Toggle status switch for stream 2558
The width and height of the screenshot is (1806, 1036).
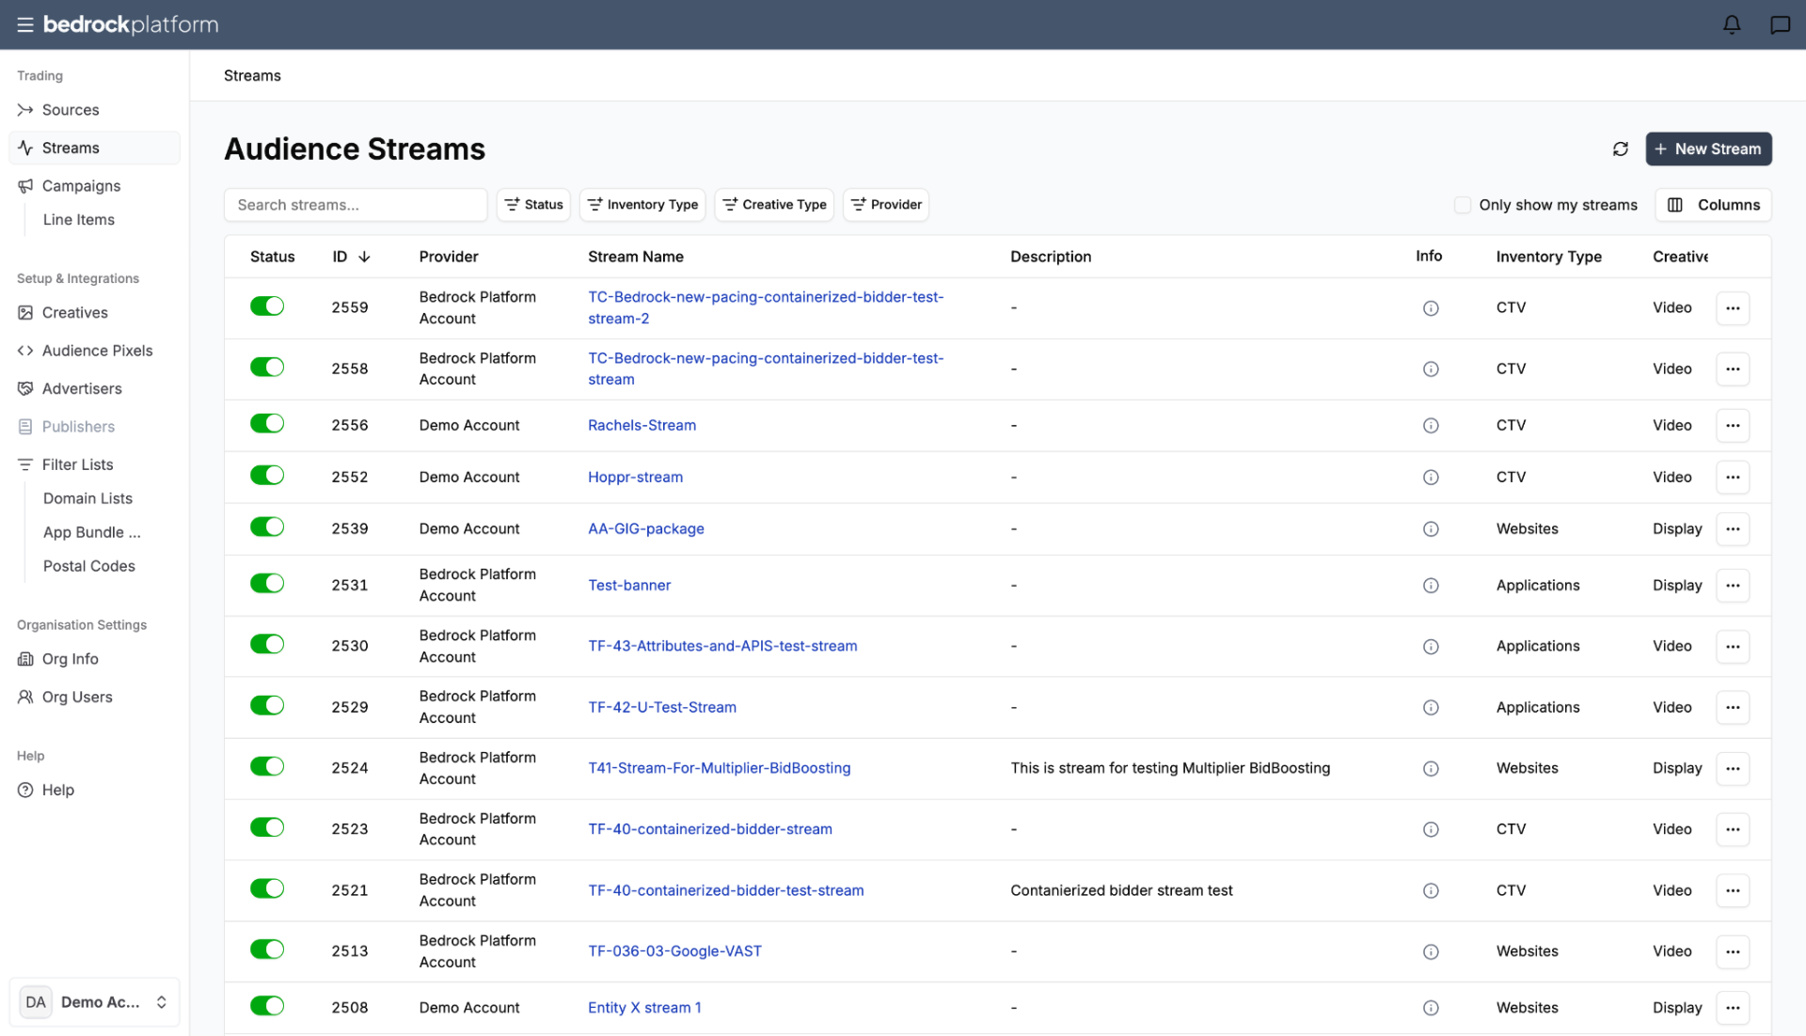click(267, 367)
